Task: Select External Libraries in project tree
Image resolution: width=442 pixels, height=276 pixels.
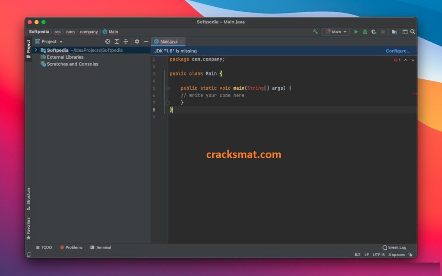Action: tap(65, 57)
